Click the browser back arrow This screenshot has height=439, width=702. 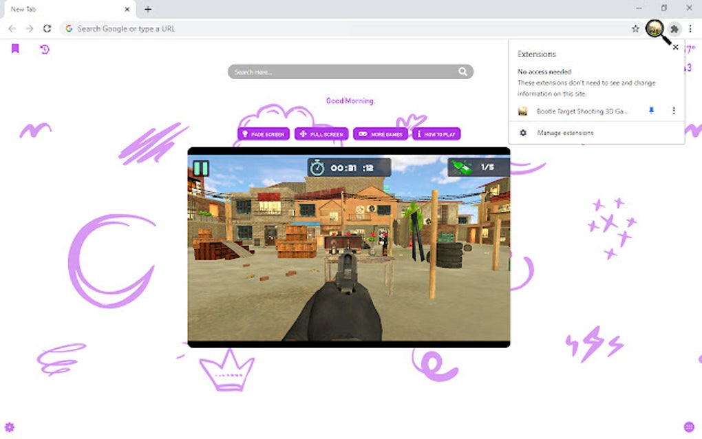pyautogui.click(x=12, y=29)
